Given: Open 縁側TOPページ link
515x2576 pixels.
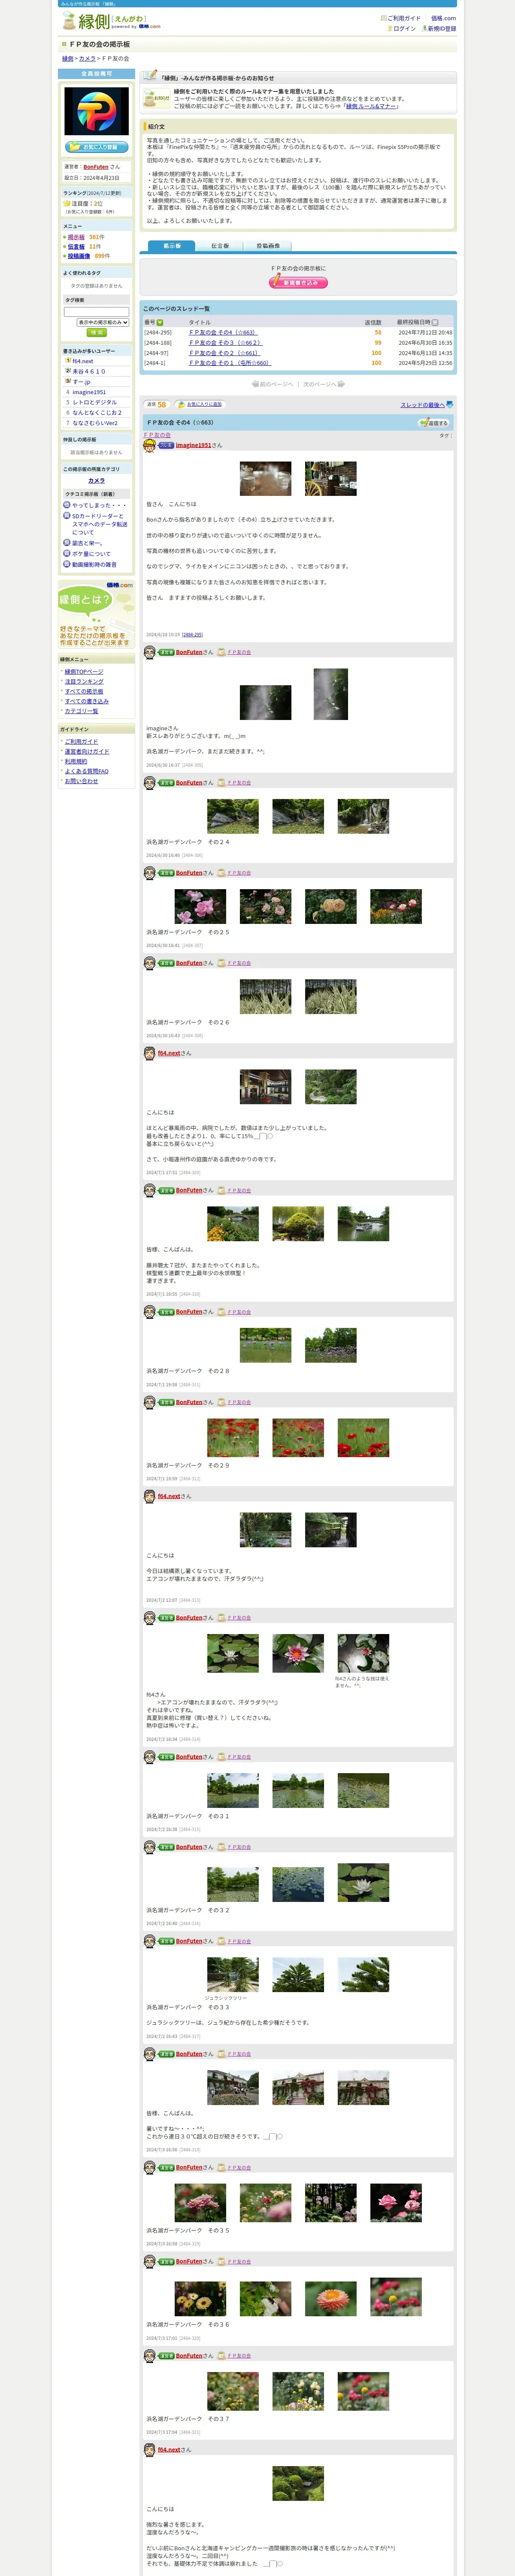Looking at the screenshot, I should [x=84, y=672].
